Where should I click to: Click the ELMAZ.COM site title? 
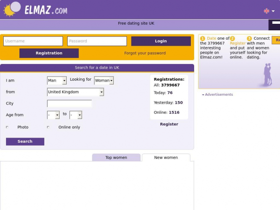[x=46, y=10]
